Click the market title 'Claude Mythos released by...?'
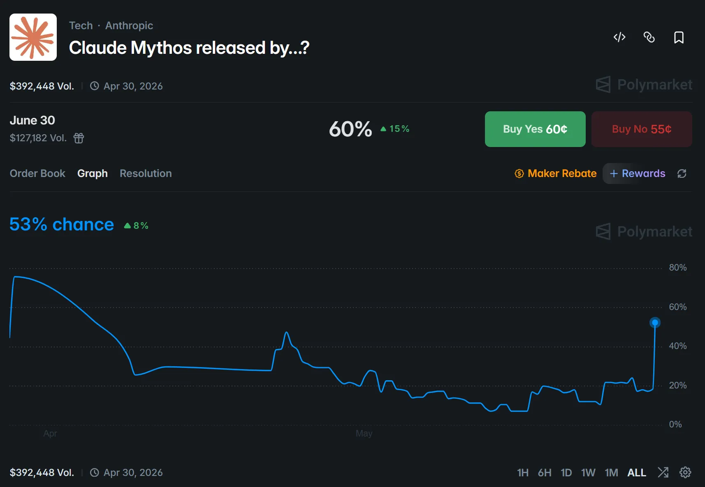The image size is (705, 487). tap(189, 48)
